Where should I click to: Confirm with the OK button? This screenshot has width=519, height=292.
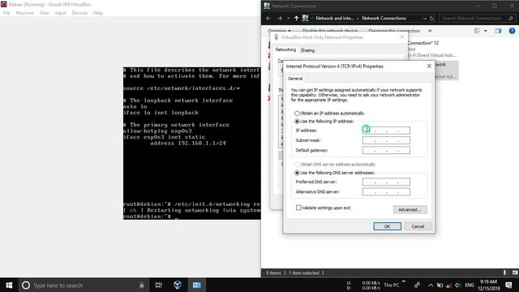coord(388,226)
